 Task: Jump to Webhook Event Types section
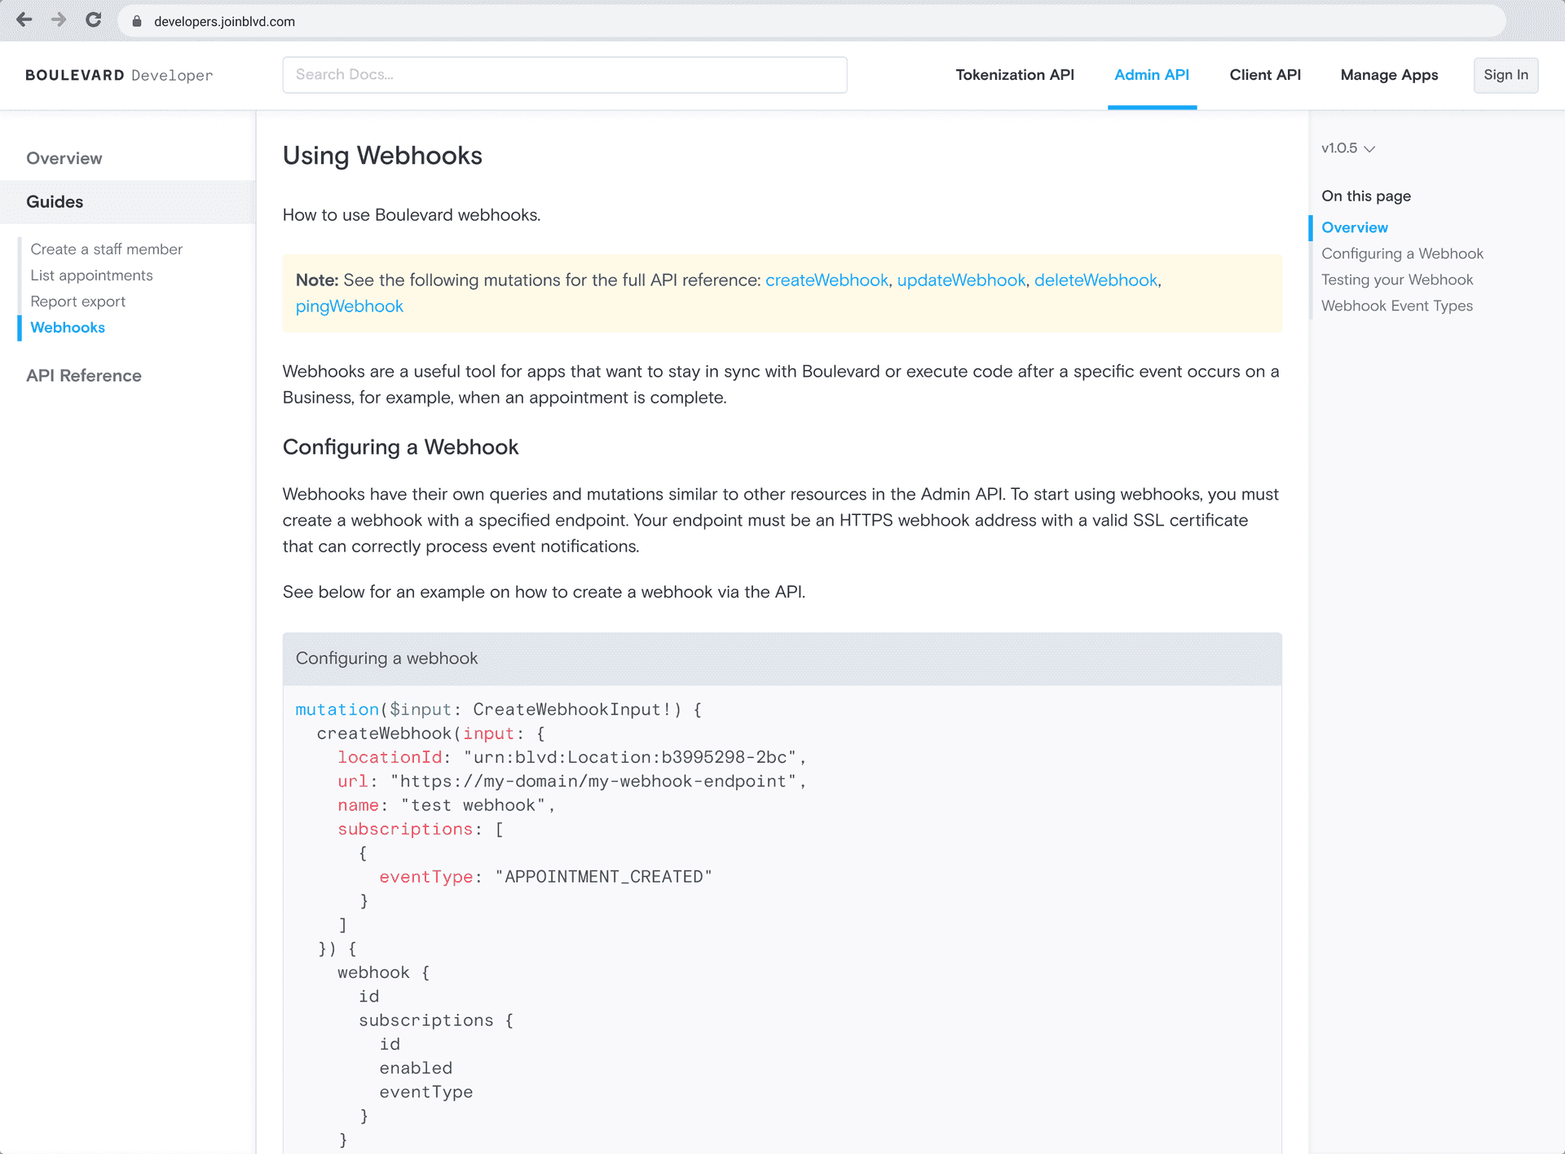coord(1396,306)
